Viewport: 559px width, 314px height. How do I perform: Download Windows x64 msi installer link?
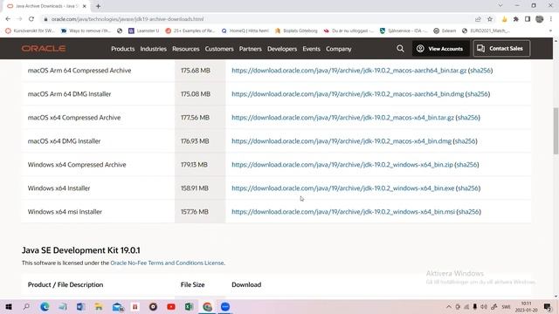(x=343, y=211)
